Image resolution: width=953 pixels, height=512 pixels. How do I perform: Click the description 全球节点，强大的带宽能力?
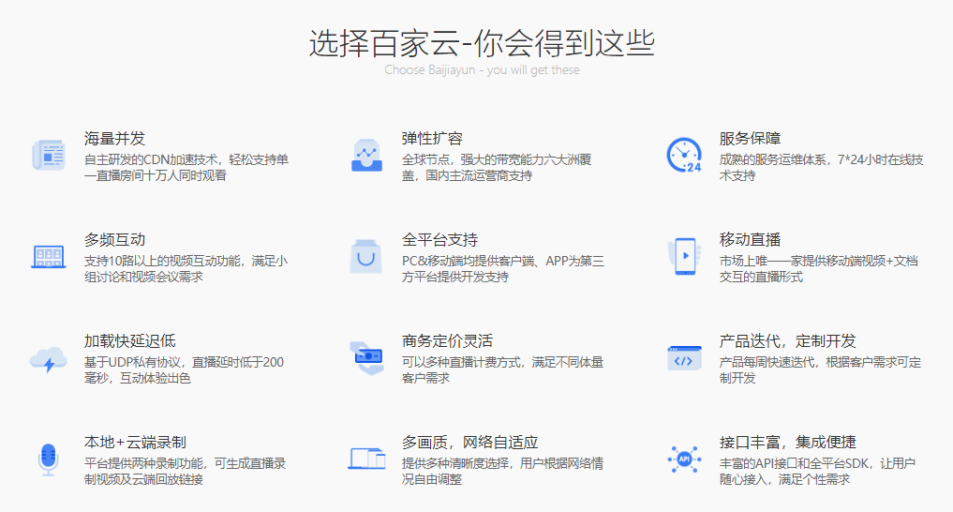[497, 168]
